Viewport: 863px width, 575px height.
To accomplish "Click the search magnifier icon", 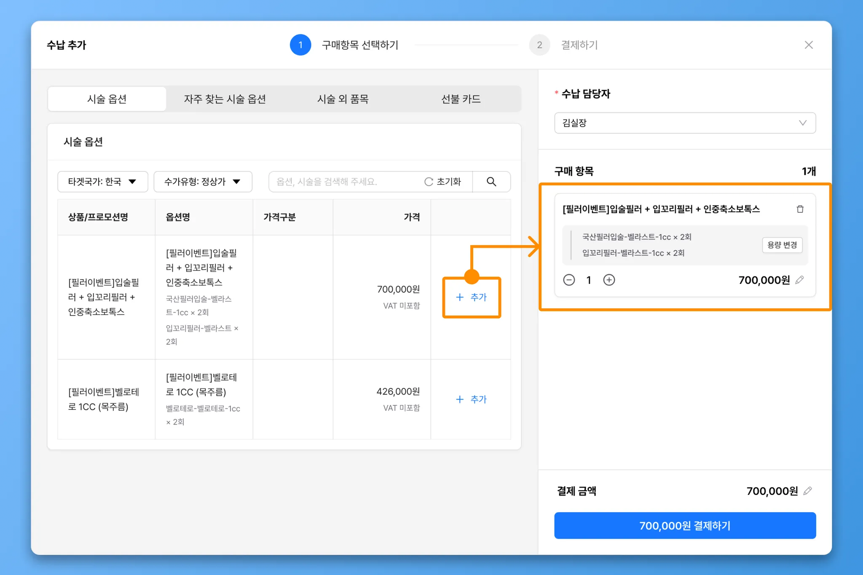I will tap(491, 182).
